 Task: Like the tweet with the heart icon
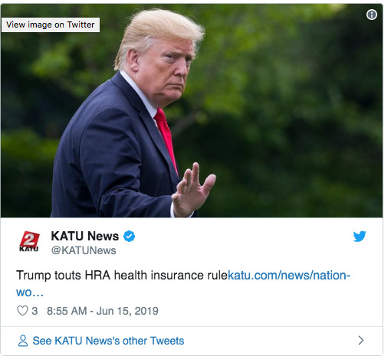click(22, 311)
